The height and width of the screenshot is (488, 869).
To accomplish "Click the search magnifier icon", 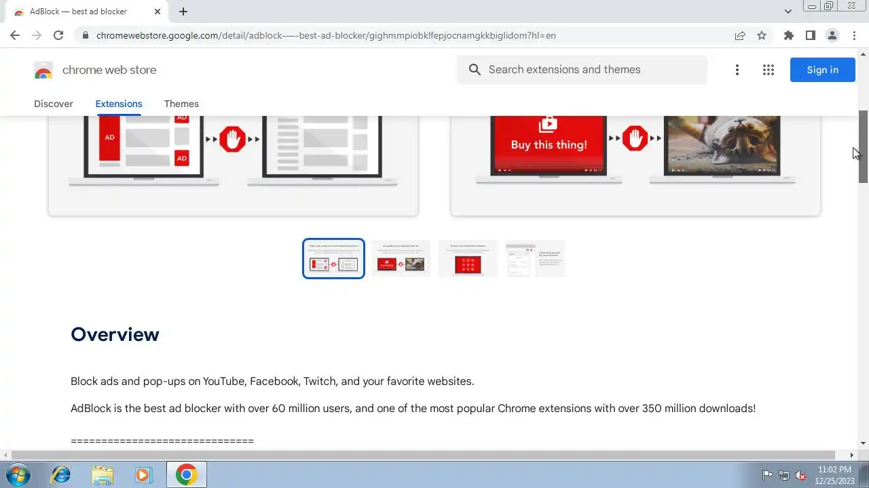I will tap(475, 70).
